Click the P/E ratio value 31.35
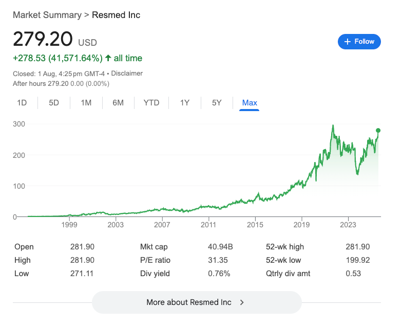402x324 pixels. tap(218, 260)
